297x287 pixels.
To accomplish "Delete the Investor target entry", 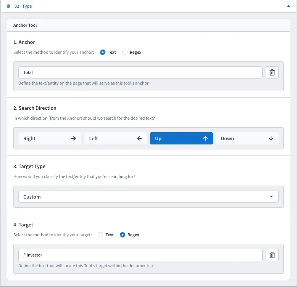I will click(x=272, y=255).
